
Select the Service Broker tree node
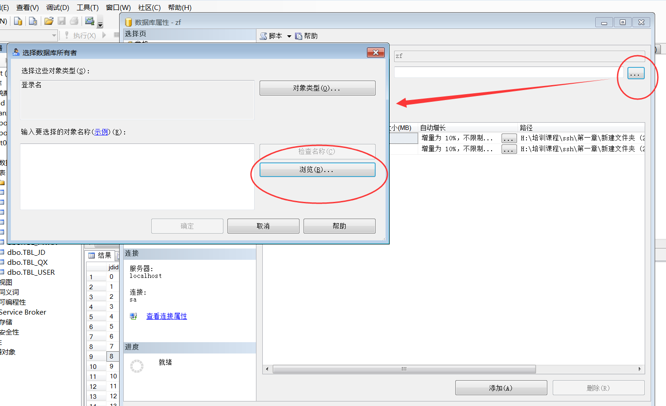[x=23, y=312]
